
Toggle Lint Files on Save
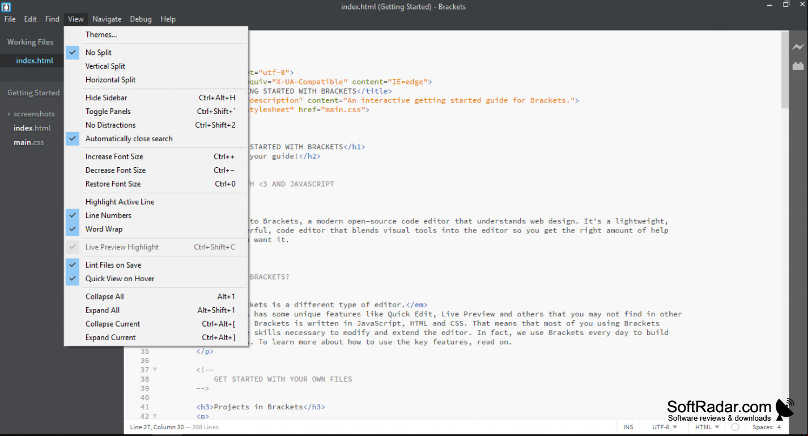coord(156,265)
